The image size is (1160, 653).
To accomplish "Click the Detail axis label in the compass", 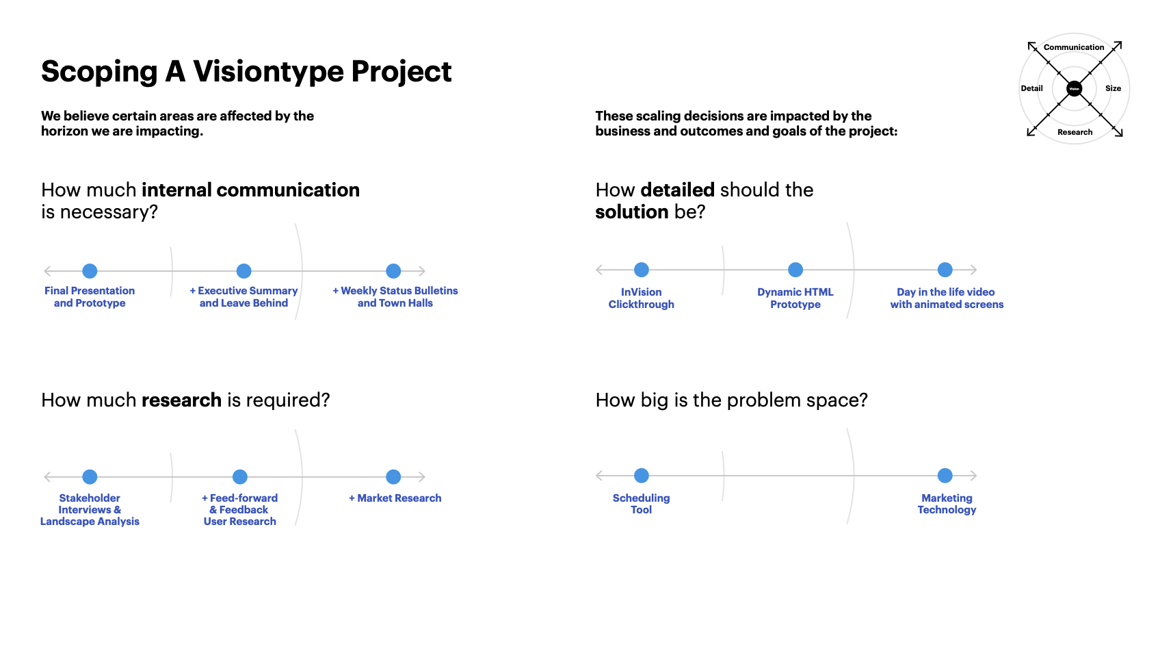I will click(x=1031, y=88).
